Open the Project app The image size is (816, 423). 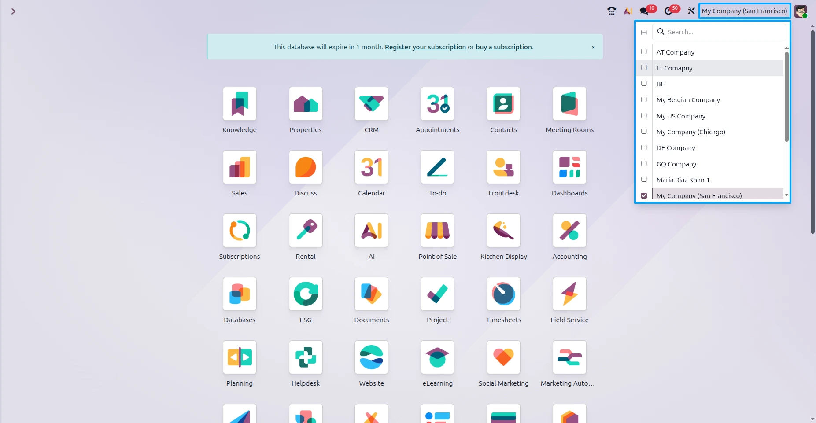click(438, 294)
